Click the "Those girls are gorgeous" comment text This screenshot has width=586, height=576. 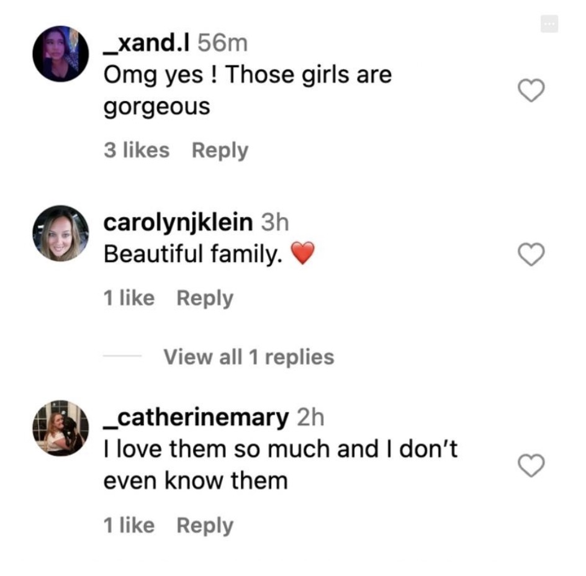tap(247, 91)
